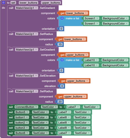The image size is (130, 138).
Task: Select the procedure name 'set' field
Action: click(x=13, y=3)
